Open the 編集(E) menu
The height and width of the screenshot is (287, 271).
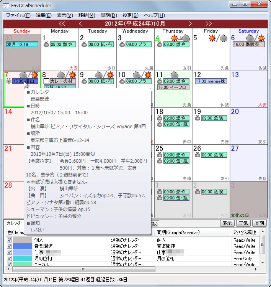tap(44, 15)
